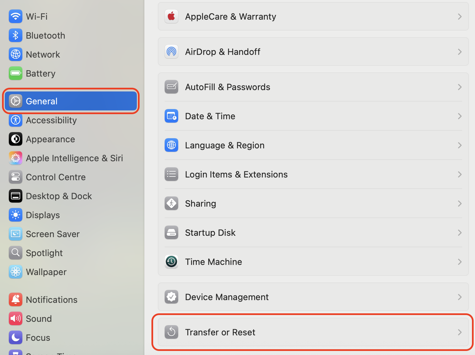Select the Sound speaker icon
This screenshot has height=355, width=475.
pos(16,318)
